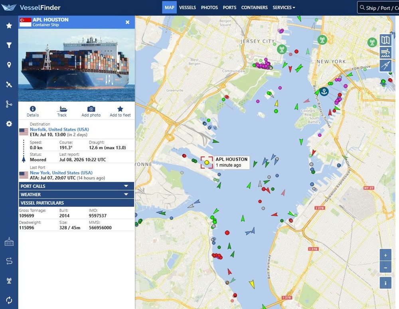
Task: Click the refresh icon at sidebar bottom
Action: tap(9, 300)
